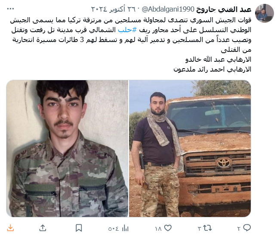
Task: Click the reply speech bubble icon
Action: [247, 228]
